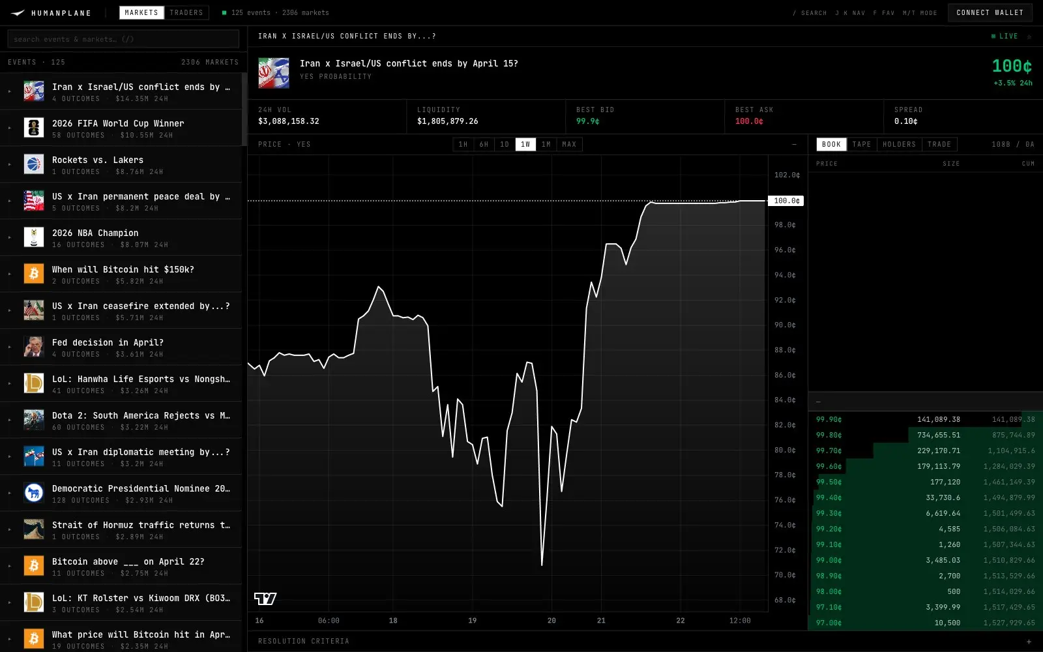
Task: Click the Connect Wallet button
Action: 990,12
